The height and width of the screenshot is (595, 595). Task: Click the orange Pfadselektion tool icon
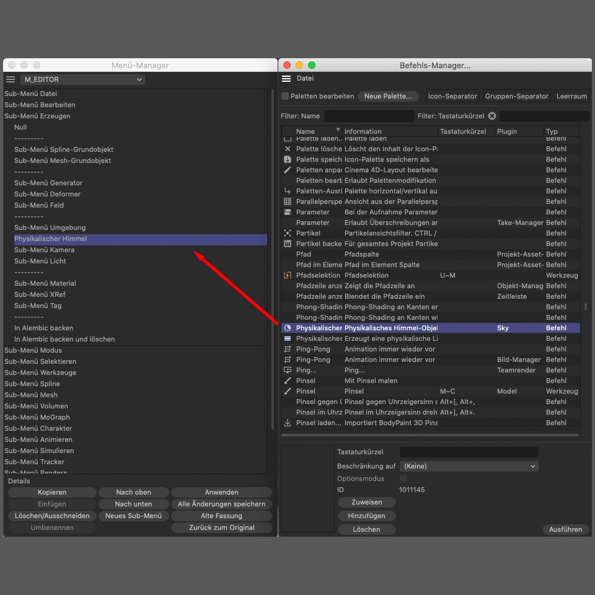point(288,275)
